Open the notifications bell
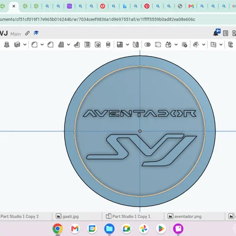Image resolution: width=236 pixels, height=236 pixels. (x=217, y=32)
